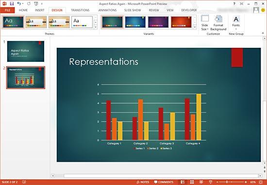
Task: Click vertical scrollbar up arrow
Action: (264, 38)
